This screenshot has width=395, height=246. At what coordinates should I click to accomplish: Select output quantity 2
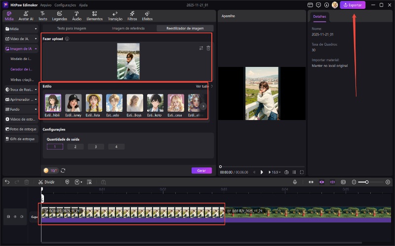(75, 147)
